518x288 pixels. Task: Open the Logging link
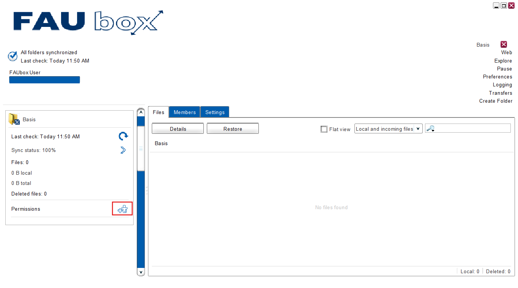point(502,85)
